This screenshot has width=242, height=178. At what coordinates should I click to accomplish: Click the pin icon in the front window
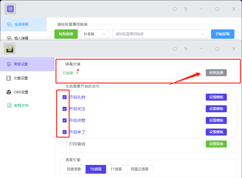click(186, 49)
